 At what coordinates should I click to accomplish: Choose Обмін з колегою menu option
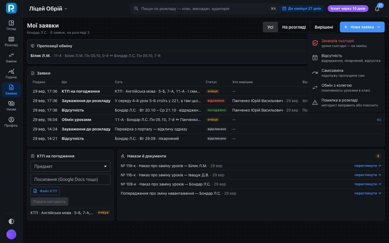click(346, 88)
